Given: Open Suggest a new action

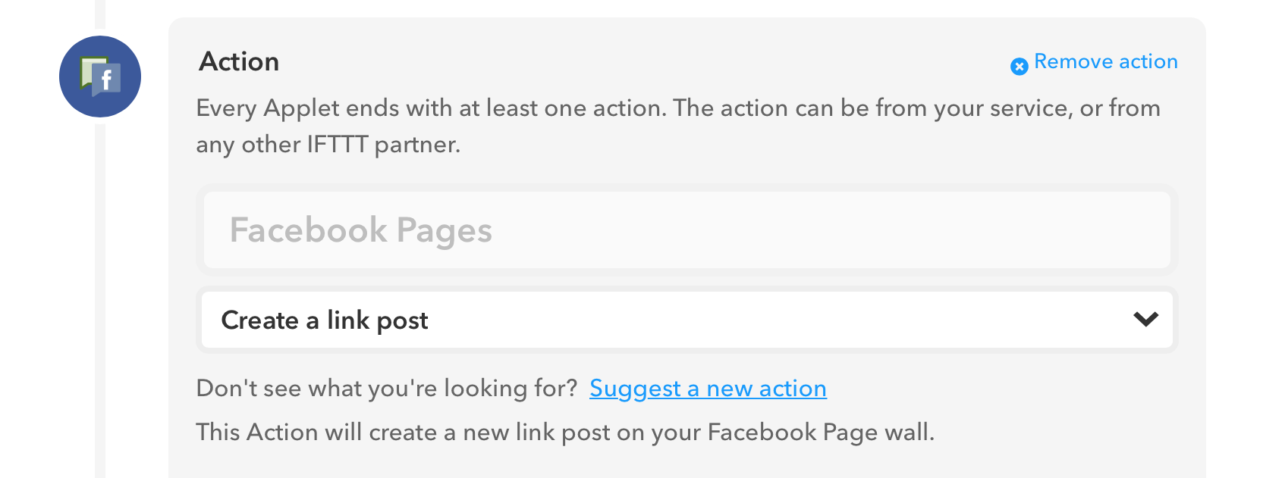Looking at the screenshot, I should [708, 388].
